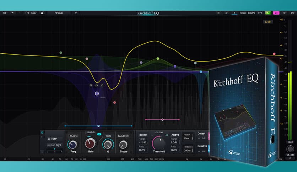
Task: Open the preset folder icon
Action: 5,13
